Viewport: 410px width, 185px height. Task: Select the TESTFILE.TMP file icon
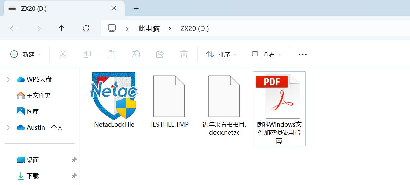(x=169, y=96)
